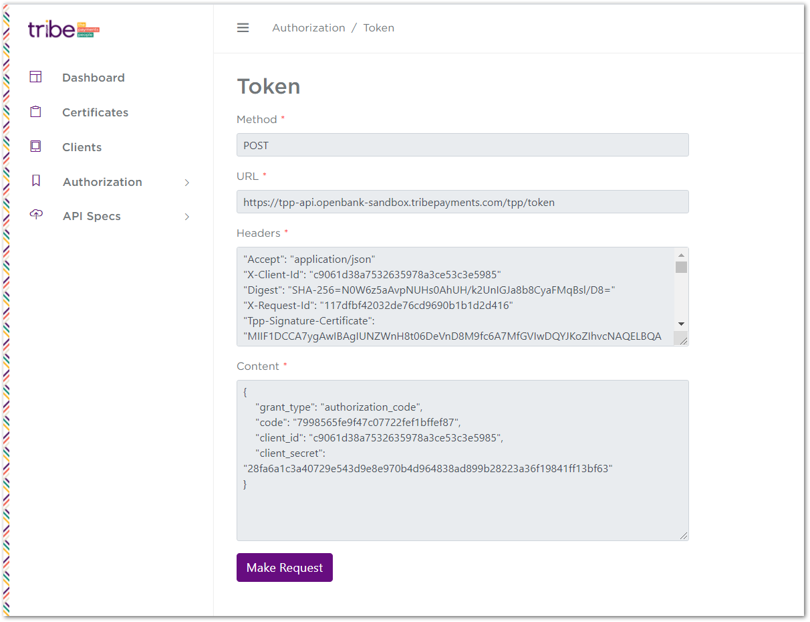Click inside the URL field
This screenshot has height=622, width=810.
pyautogui.click(x=462, y=201)
